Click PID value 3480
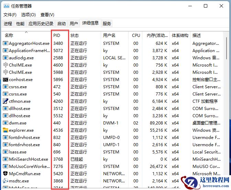This screenshot has width=231, height=190. 58,43
